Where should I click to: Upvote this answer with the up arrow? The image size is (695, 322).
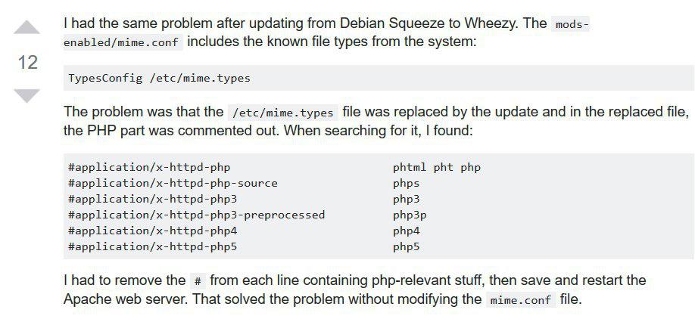[x=27, y=28]
